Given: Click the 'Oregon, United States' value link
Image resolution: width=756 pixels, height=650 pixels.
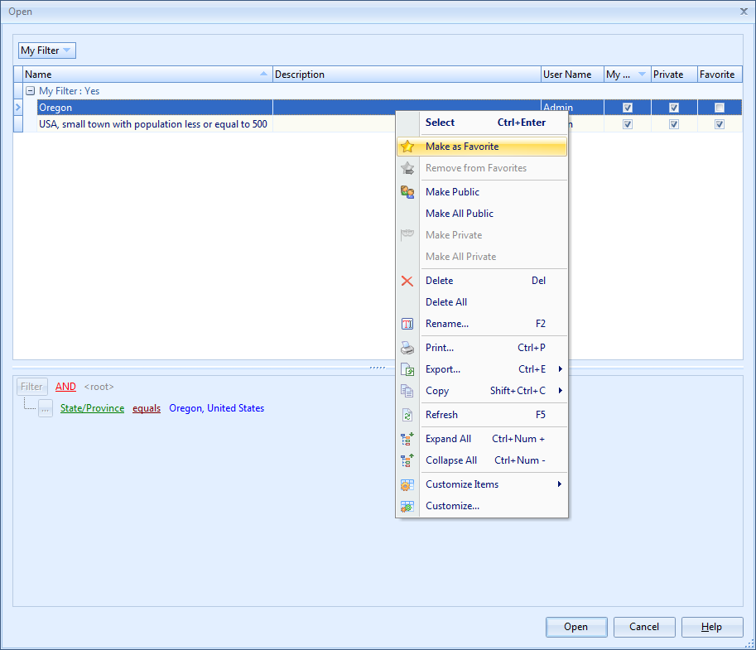Looking at the screenshot, I should [216, 408].
